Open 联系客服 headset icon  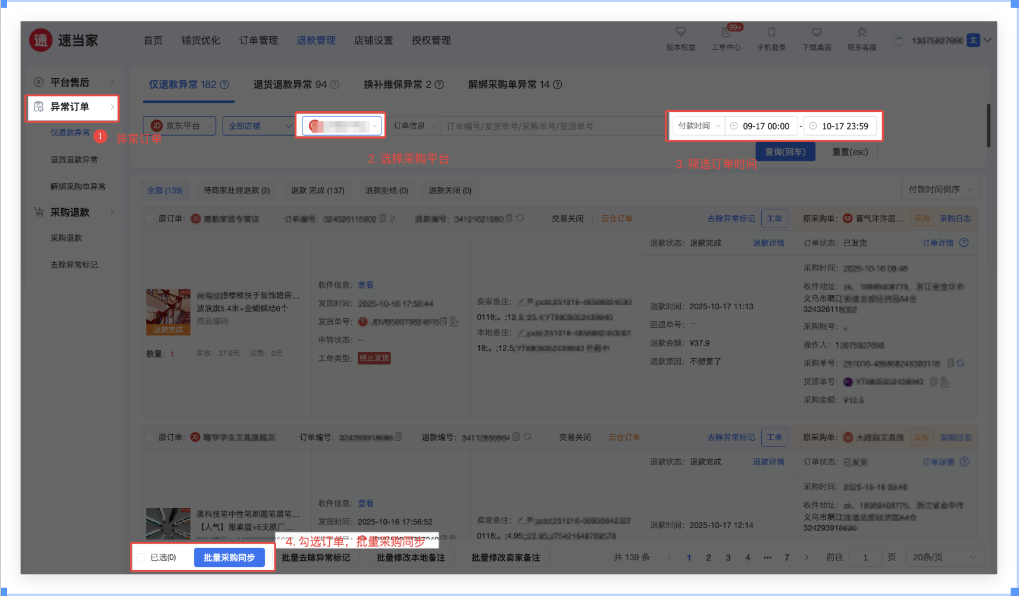pyautogui.click(x=862, y=32)
